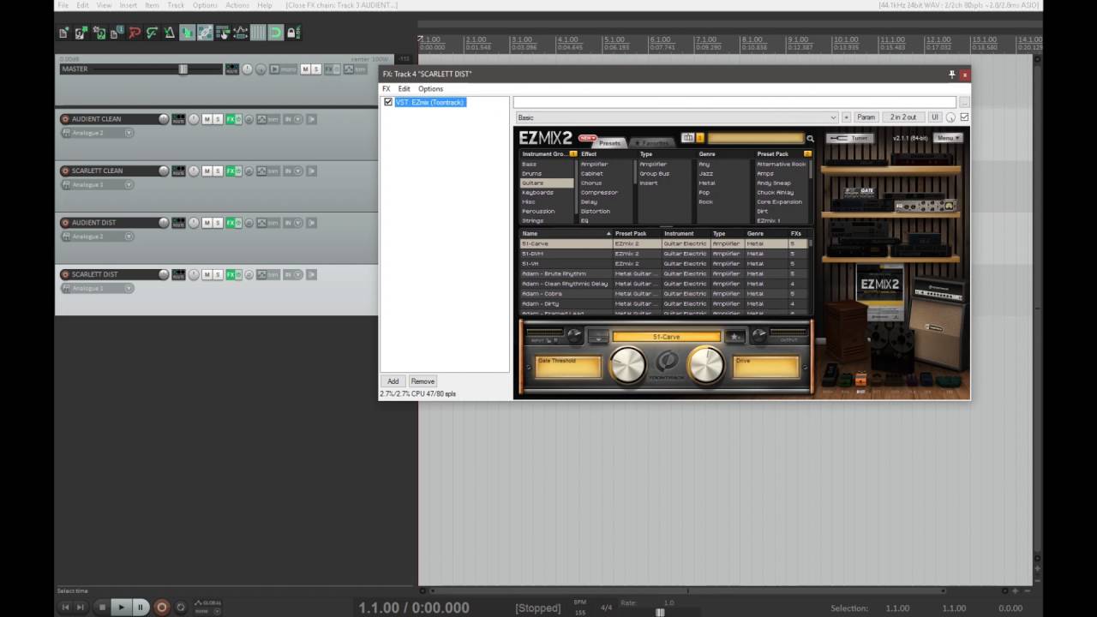Viewport: 1097px width, 617px height.
Task: Open the SCARLETT CLEAN input dropdown (Analogue 1)
Action: [97, 184]
